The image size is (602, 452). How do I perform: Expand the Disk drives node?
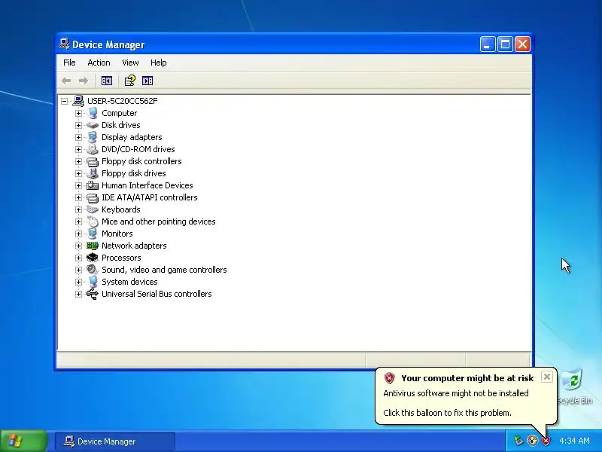click(79, 125)
